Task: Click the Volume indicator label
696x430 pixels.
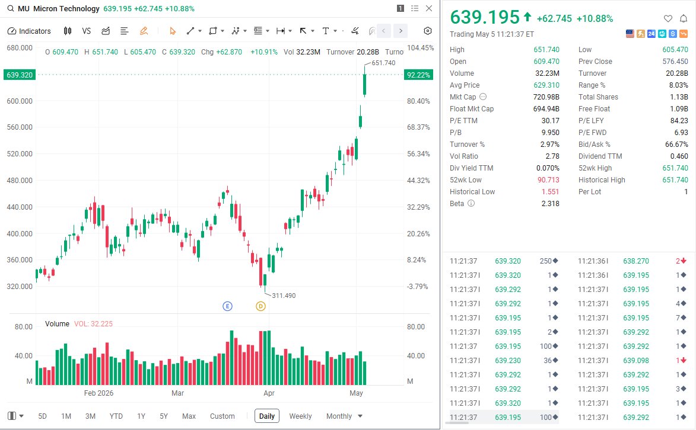Action: pyautogui.click(x=57, y=324)
